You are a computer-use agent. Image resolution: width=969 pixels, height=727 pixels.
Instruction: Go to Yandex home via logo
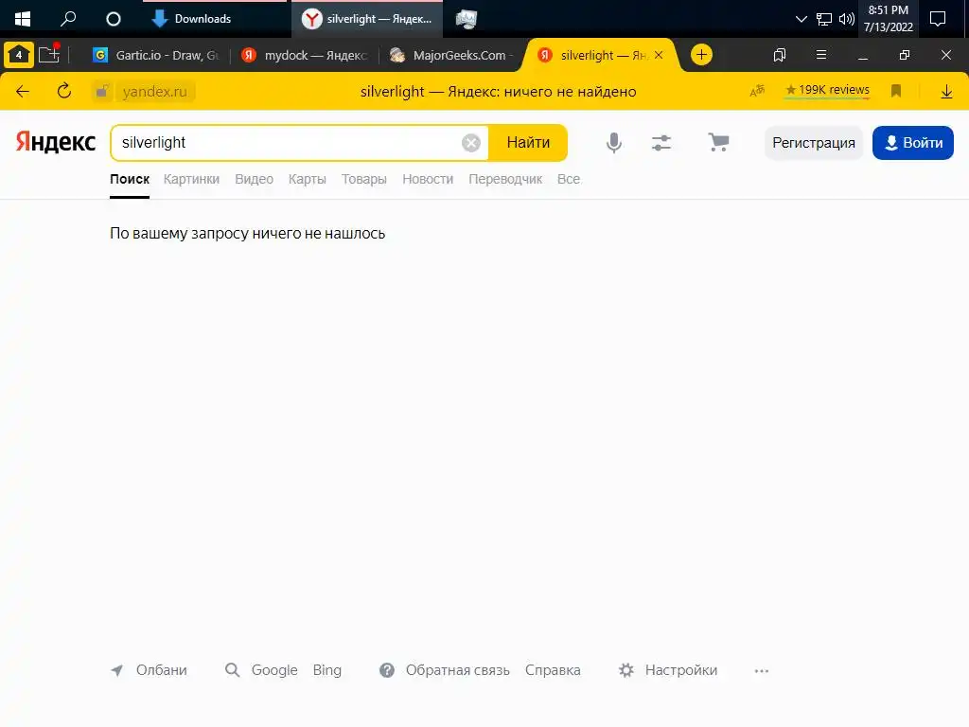coord(56,142)
